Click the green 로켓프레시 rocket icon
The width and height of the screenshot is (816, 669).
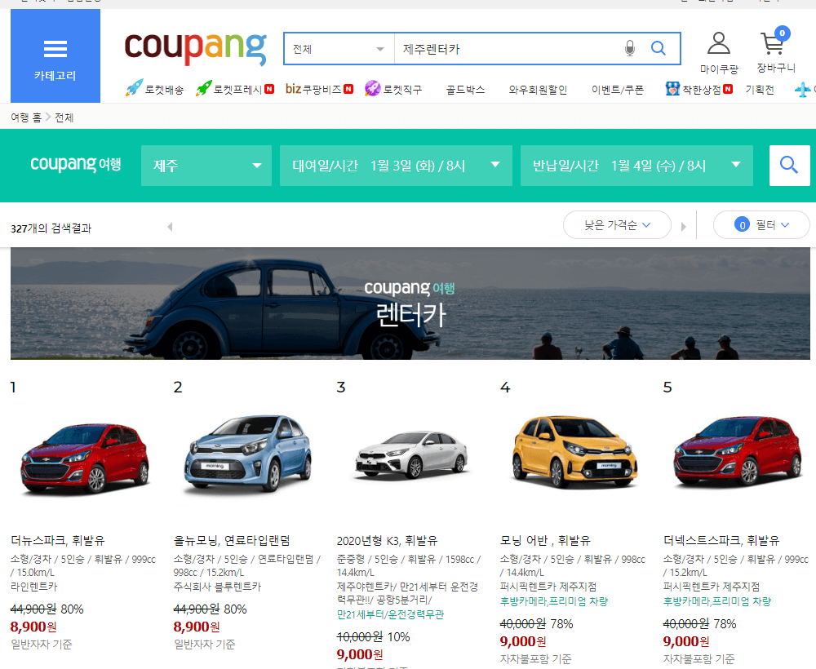tap(203, 88)
